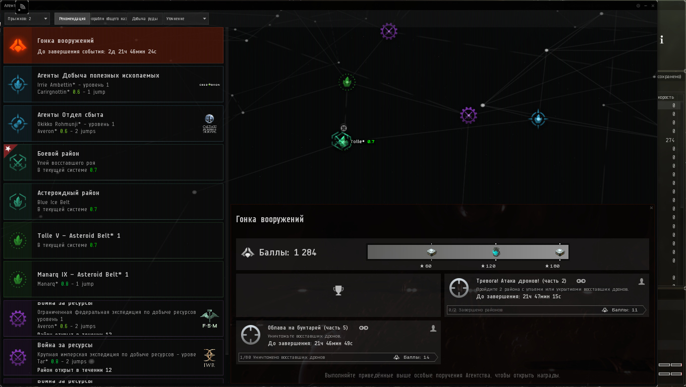This screenshot has width=686, height=387.
Task: Switch to the Добыча руды tab
Action: tap(145, 19)
